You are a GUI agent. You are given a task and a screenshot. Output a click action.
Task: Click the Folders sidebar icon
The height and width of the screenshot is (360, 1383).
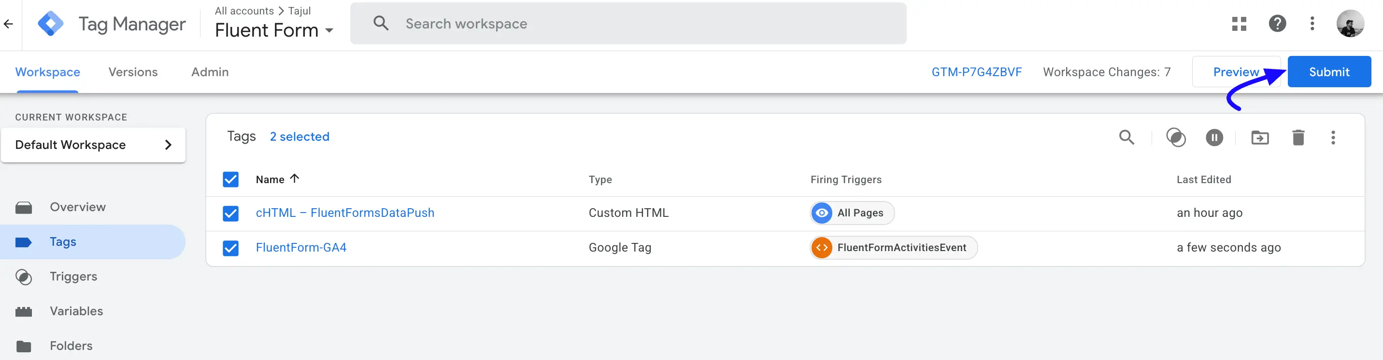tap(24, 346)
